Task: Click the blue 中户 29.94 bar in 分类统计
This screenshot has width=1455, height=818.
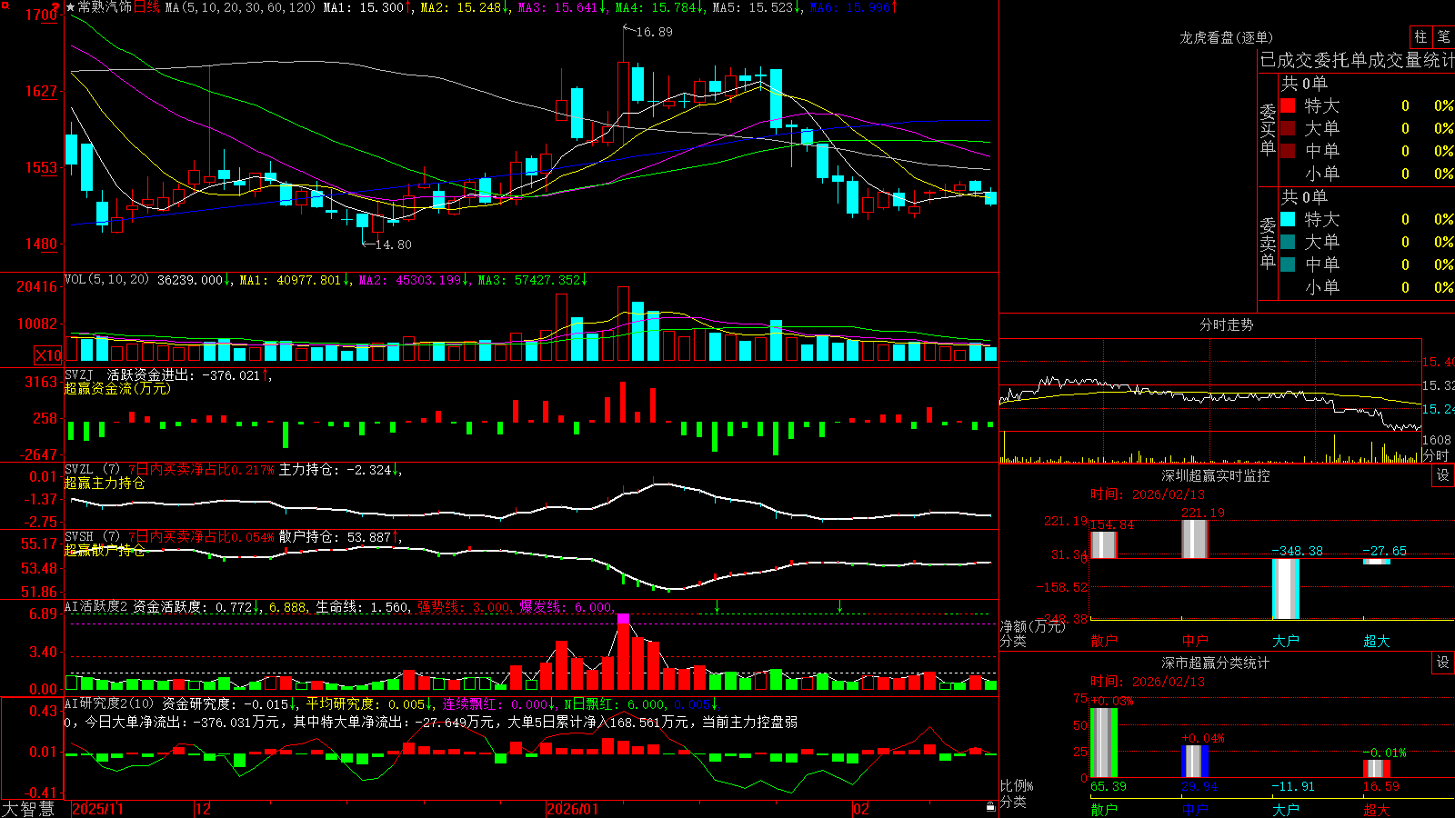Action: pyautogui.click(x=1194, y=762)
